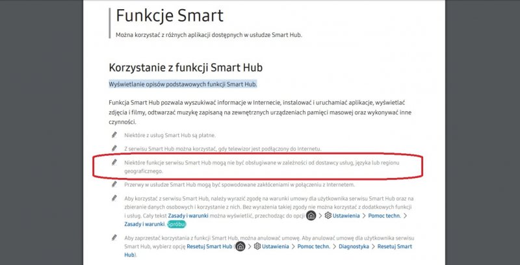Click the gear icon in the Diagnostyka path
The width and height of the screenshot is (520, 265).
pyautogui.click(x=257, y=247)
